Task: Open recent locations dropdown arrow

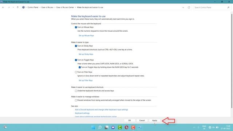Action: tap(13, 7)
